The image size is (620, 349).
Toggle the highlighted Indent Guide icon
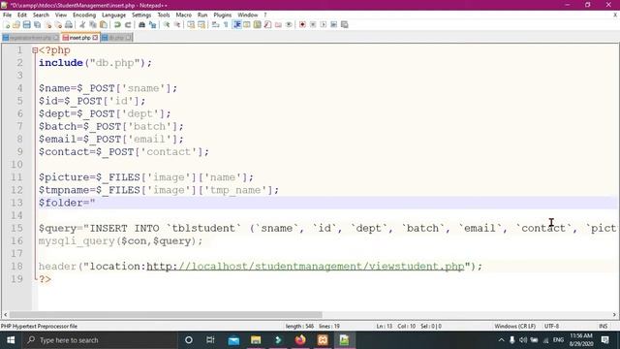236,24
